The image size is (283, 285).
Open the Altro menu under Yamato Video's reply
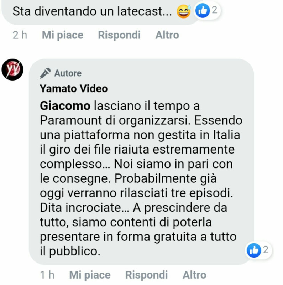194,275
